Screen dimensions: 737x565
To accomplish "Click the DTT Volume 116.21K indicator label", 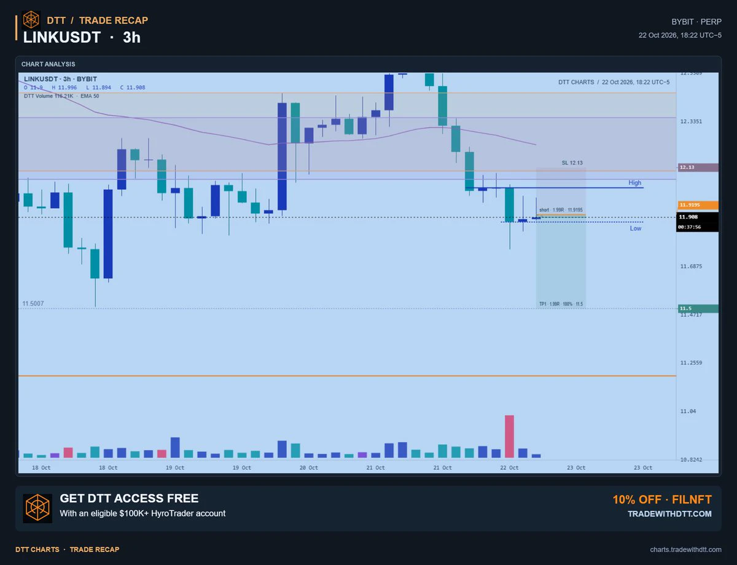I will pyautogui.click(x=49, y=96).
